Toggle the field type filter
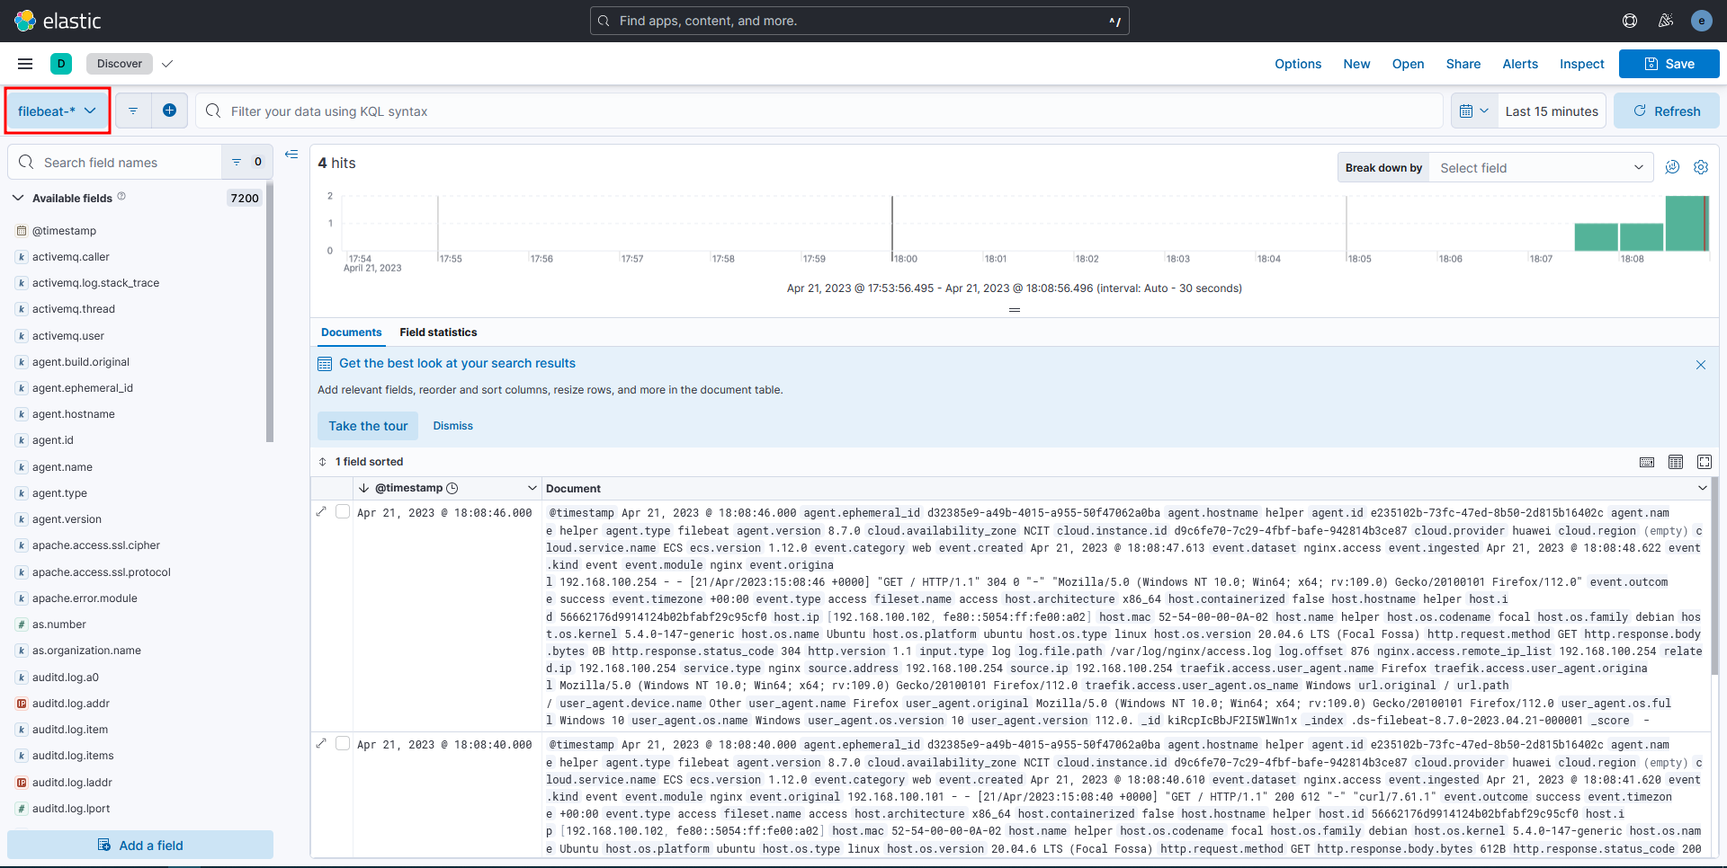This screenshot has width=1727, height=868. (x=245, y=163)
